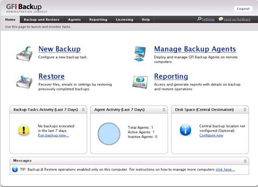Click the 'click here' link in Messages

[x=225, y=169]
